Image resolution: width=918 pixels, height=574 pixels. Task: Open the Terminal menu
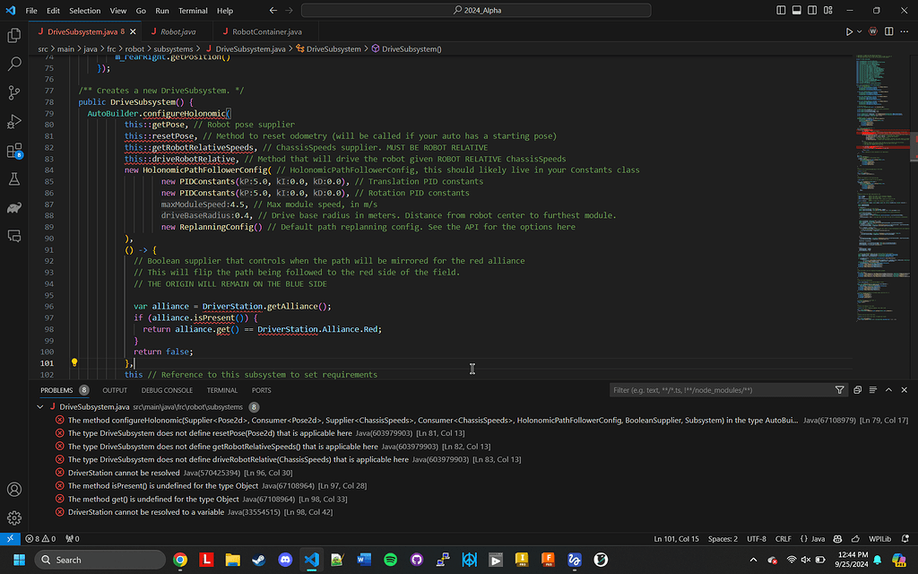(x=193, y=11)
